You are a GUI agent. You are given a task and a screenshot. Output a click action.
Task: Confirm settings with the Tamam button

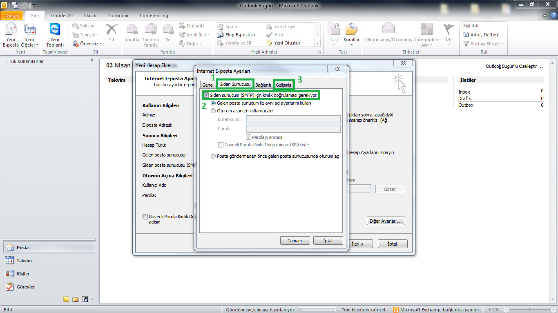coord(295,240)
